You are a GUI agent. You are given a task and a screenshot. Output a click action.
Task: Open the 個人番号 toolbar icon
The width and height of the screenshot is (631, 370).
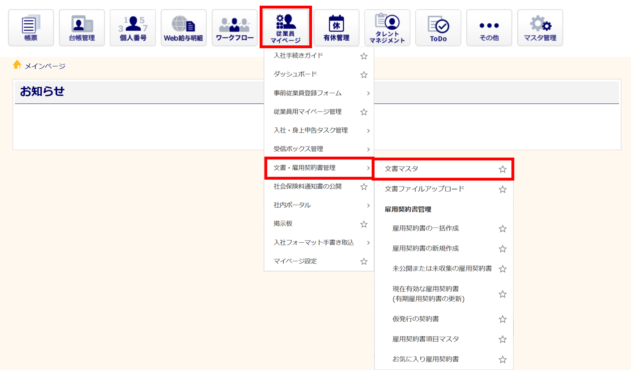pos(133,28)
